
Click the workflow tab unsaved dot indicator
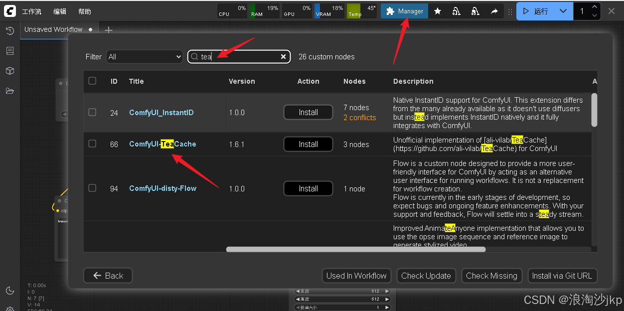90,29
